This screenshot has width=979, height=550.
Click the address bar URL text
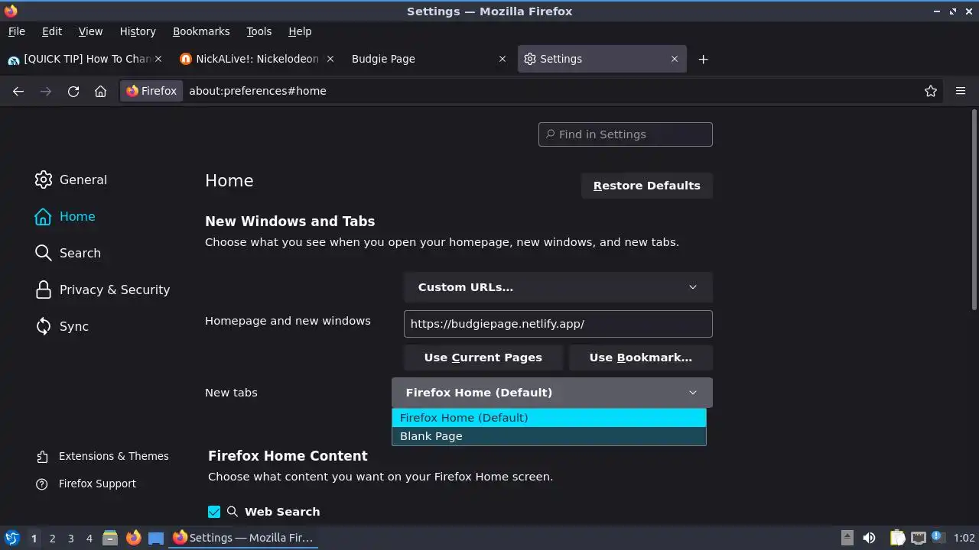click(x=258, y=91)
